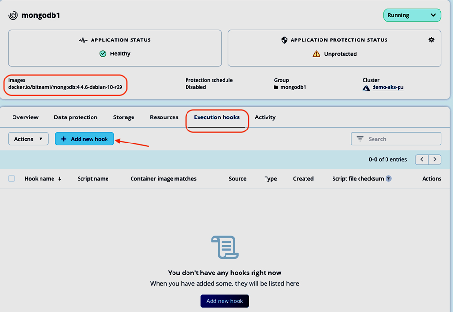Open the Data protection tab
The image size is (453, 312).
tap(76, 117)
